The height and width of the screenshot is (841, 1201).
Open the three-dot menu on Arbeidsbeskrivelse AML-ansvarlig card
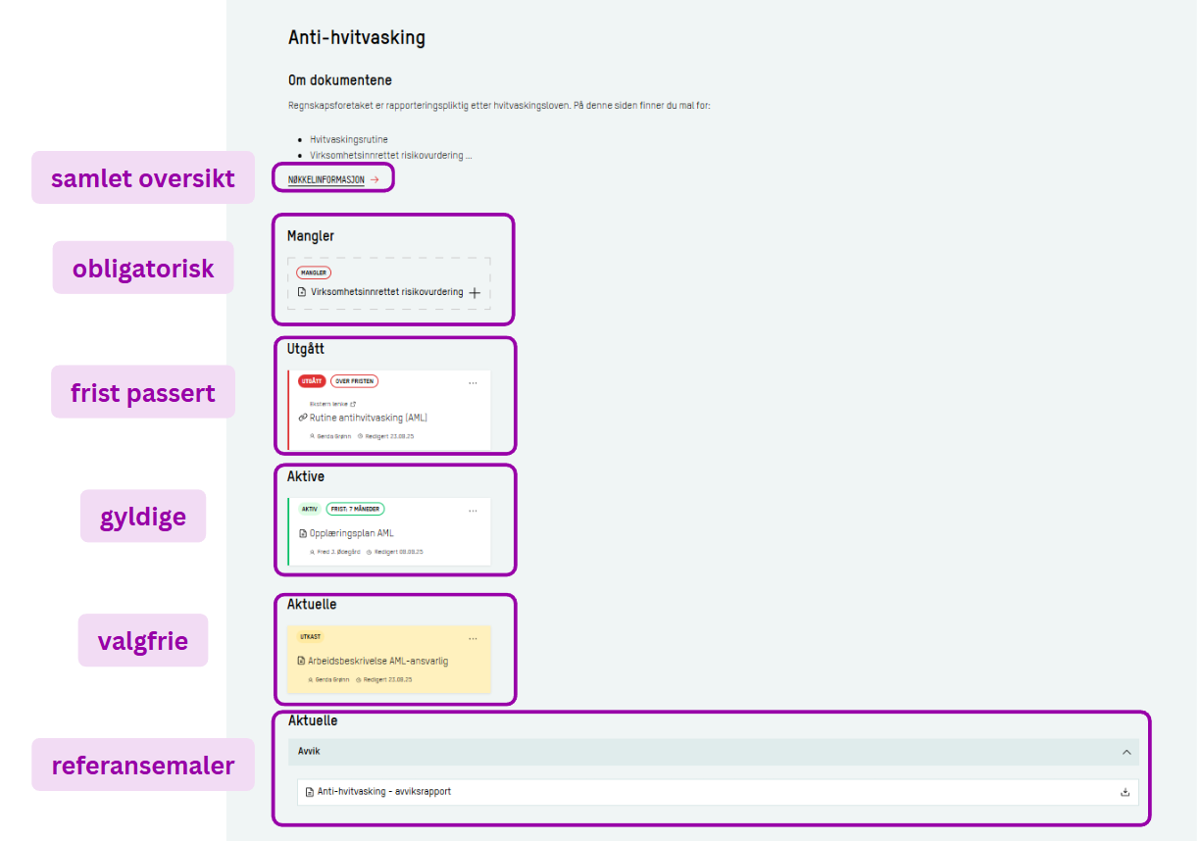point(473,639)
